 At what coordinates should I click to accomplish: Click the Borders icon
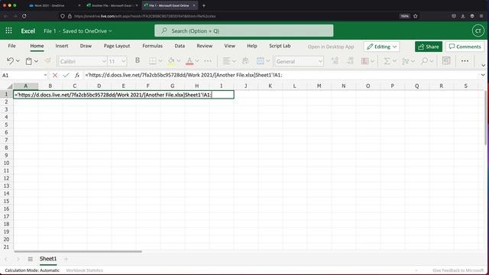tap(152, 61)
